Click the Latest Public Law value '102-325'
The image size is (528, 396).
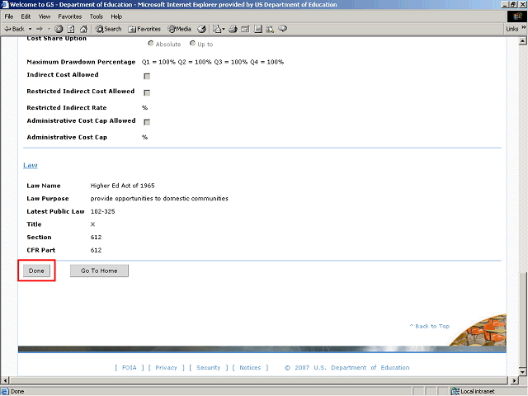click(102, 211)
